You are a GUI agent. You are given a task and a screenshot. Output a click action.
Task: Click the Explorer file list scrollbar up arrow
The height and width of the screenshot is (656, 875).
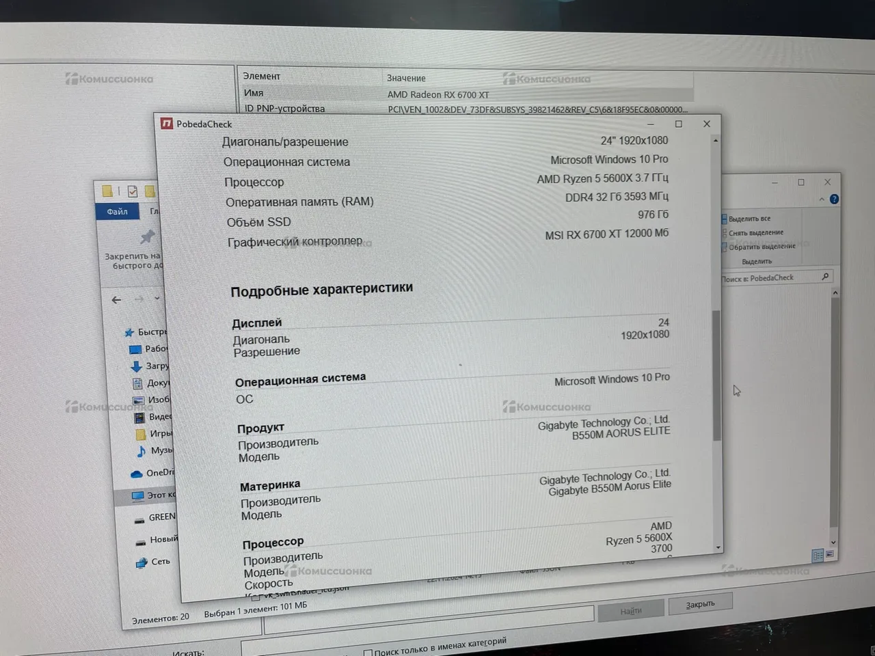(835, 293)
